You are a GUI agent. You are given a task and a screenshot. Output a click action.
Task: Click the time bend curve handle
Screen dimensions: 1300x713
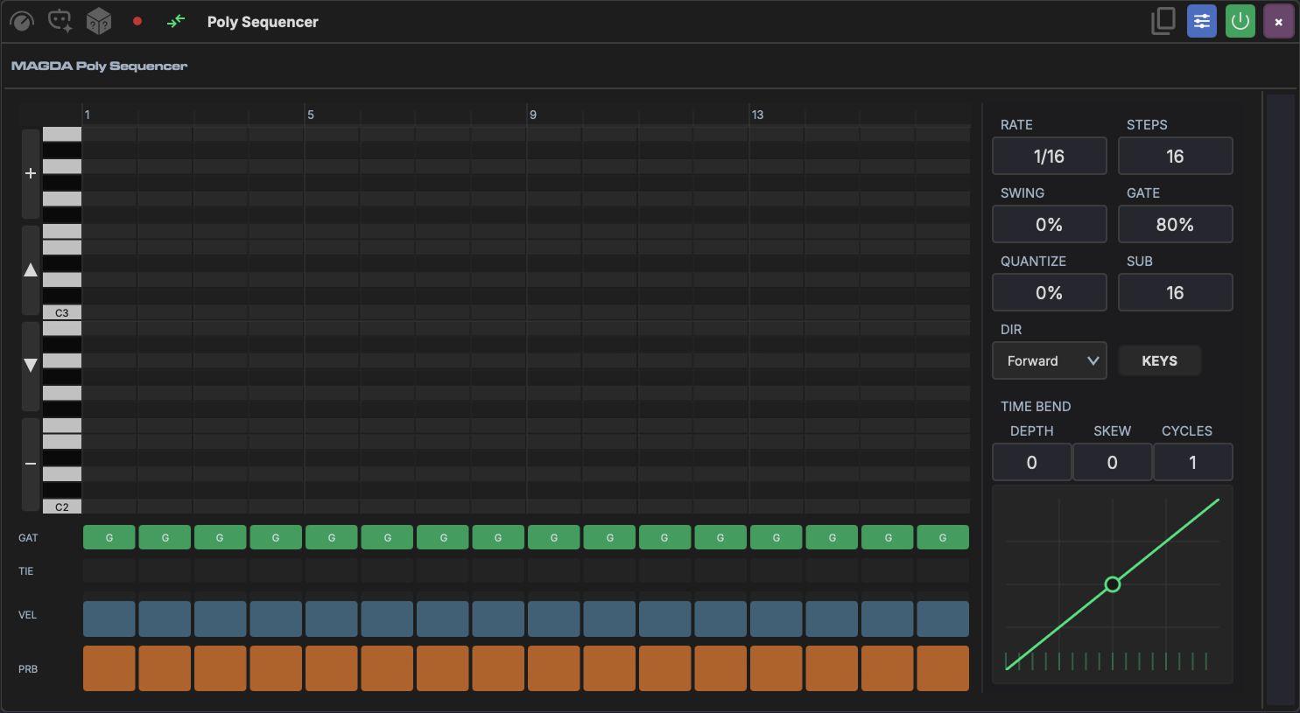click(x=1112, y=584)
